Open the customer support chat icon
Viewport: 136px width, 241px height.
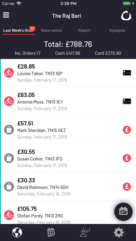[x=85, y=232]
